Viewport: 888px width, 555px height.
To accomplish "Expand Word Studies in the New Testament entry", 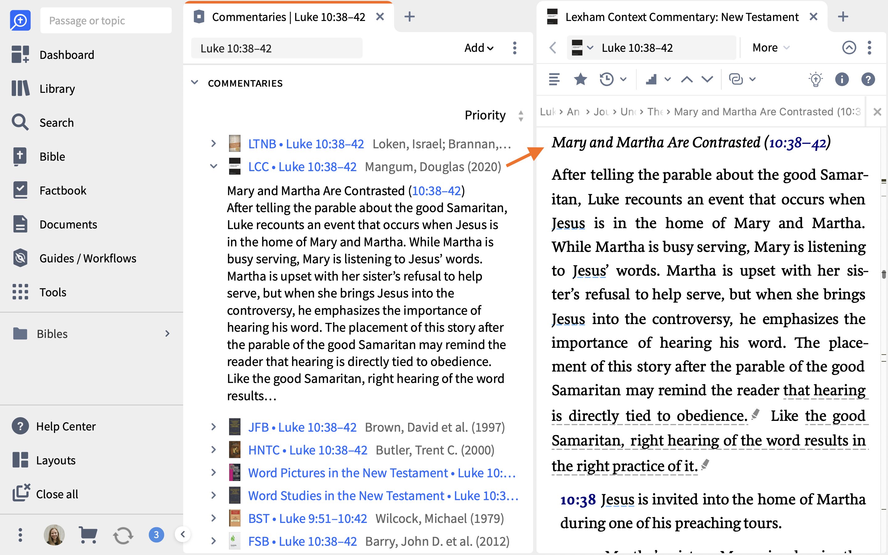I will click(213, 495).
